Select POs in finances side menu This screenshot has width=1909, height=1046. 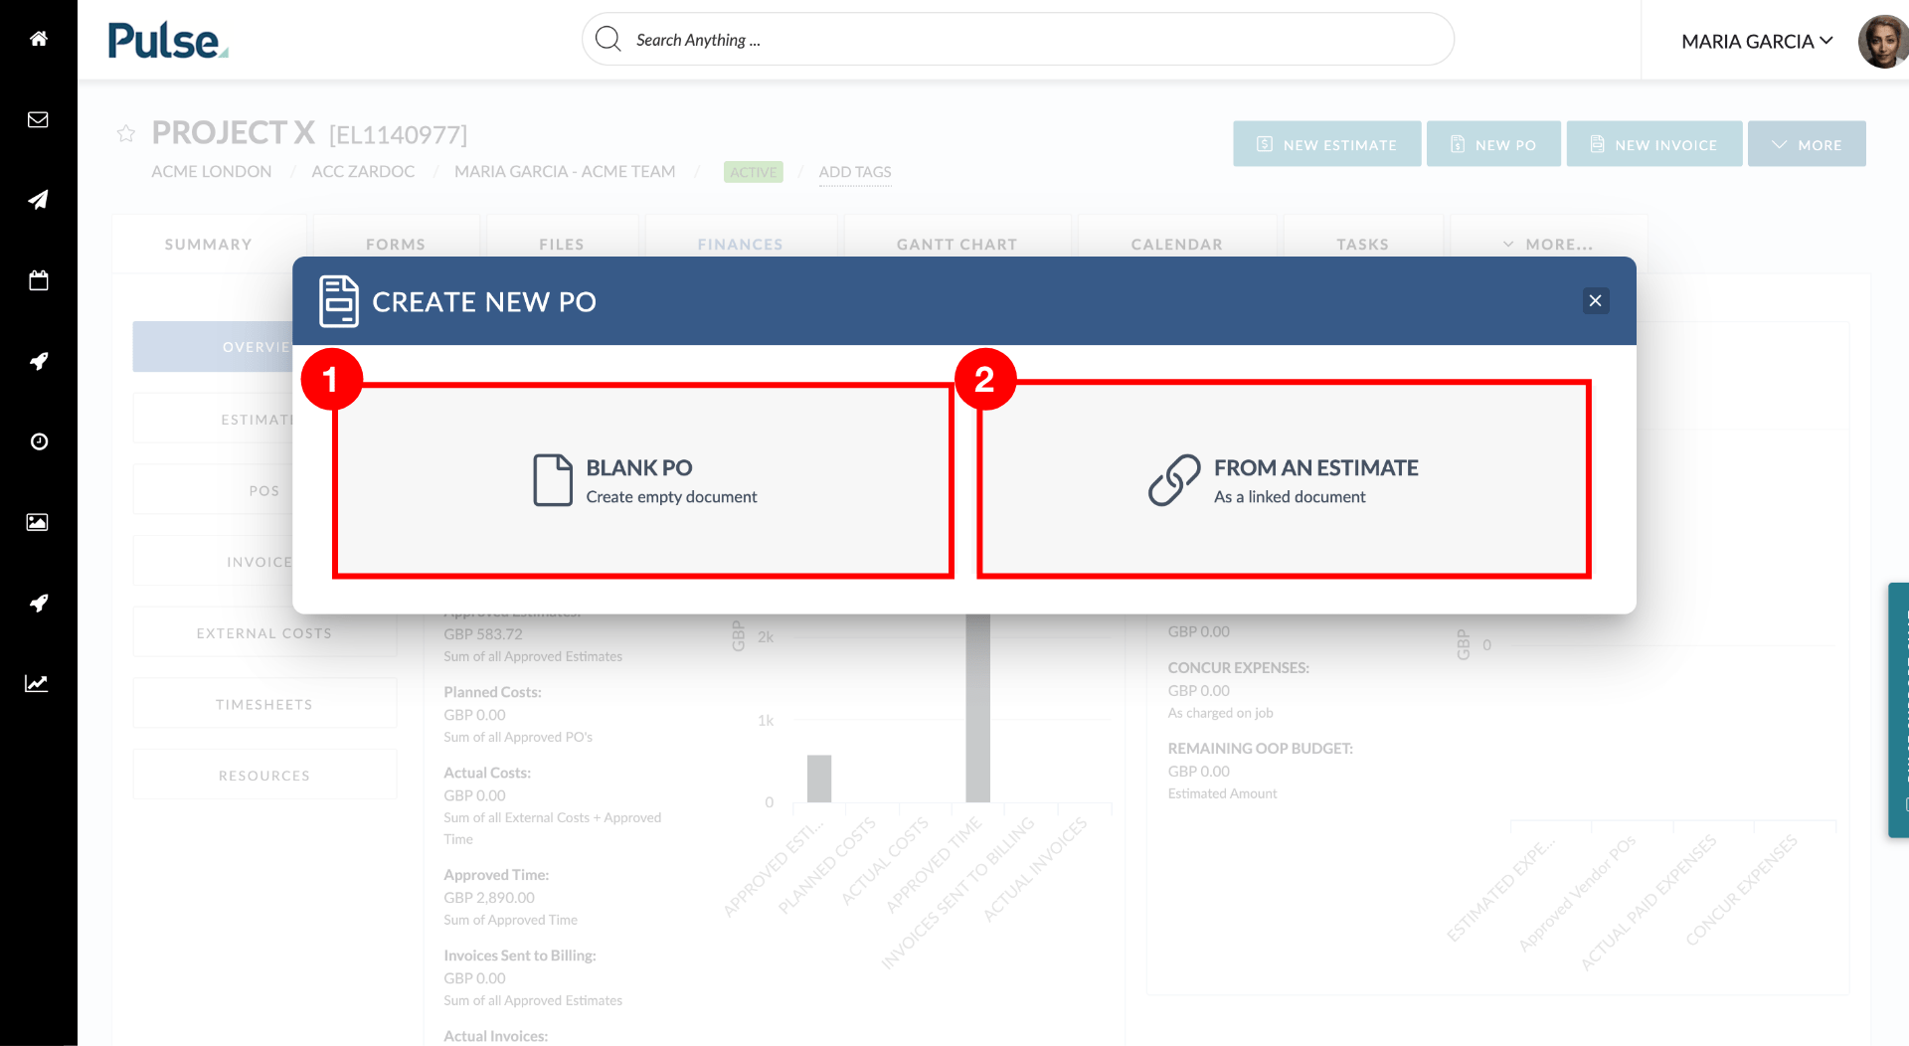click(x=213, y=490)
